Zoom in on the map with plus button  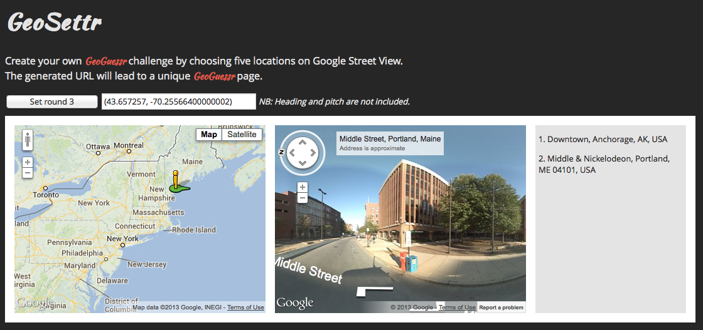28,162
